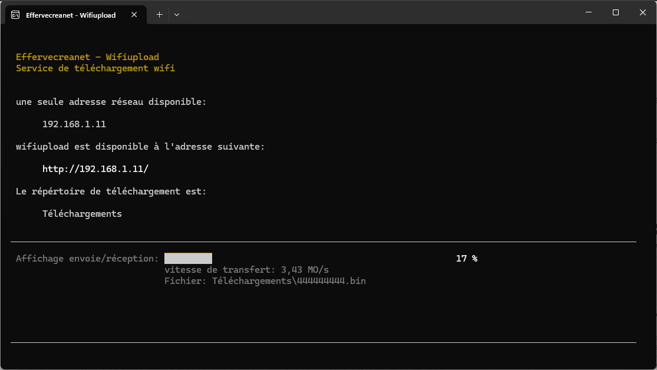Expand the new tab profile dropdown
The image size is (657, 370).
177,15
